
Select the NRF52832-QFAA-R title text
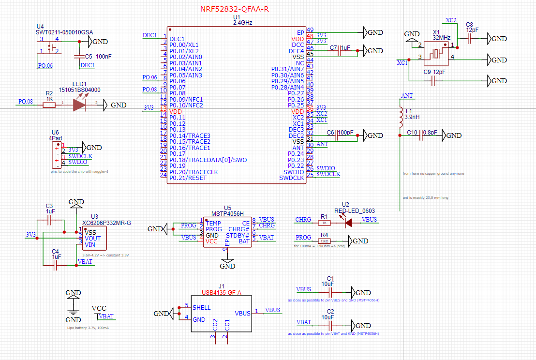point(236,10)
